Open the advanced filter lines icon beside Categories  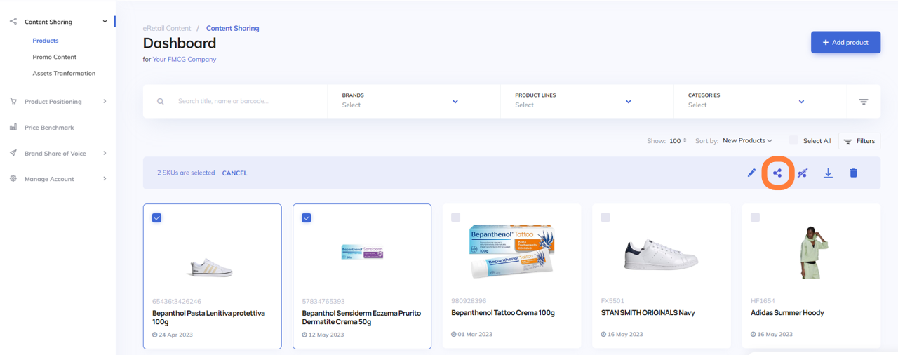(864, 102)
